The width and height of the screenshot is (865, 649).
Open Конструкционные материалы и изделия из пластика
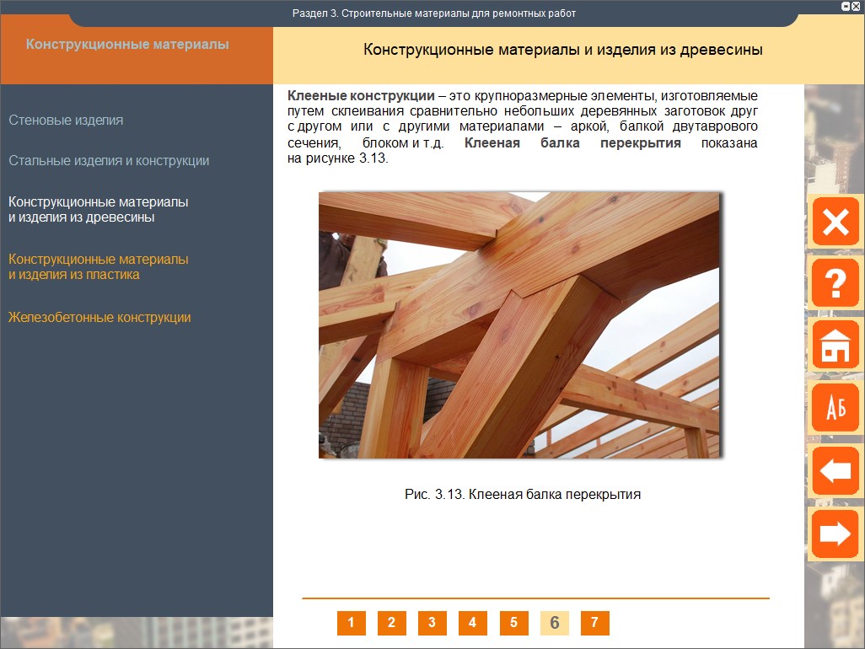(x=98, y=267)
